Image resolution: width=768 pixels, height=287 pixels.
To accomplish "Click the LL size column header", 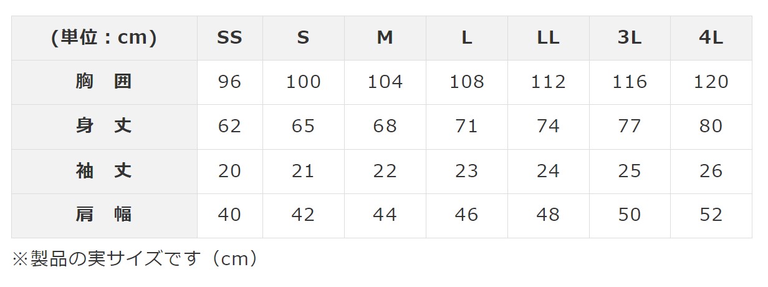I will coord(548,38).
